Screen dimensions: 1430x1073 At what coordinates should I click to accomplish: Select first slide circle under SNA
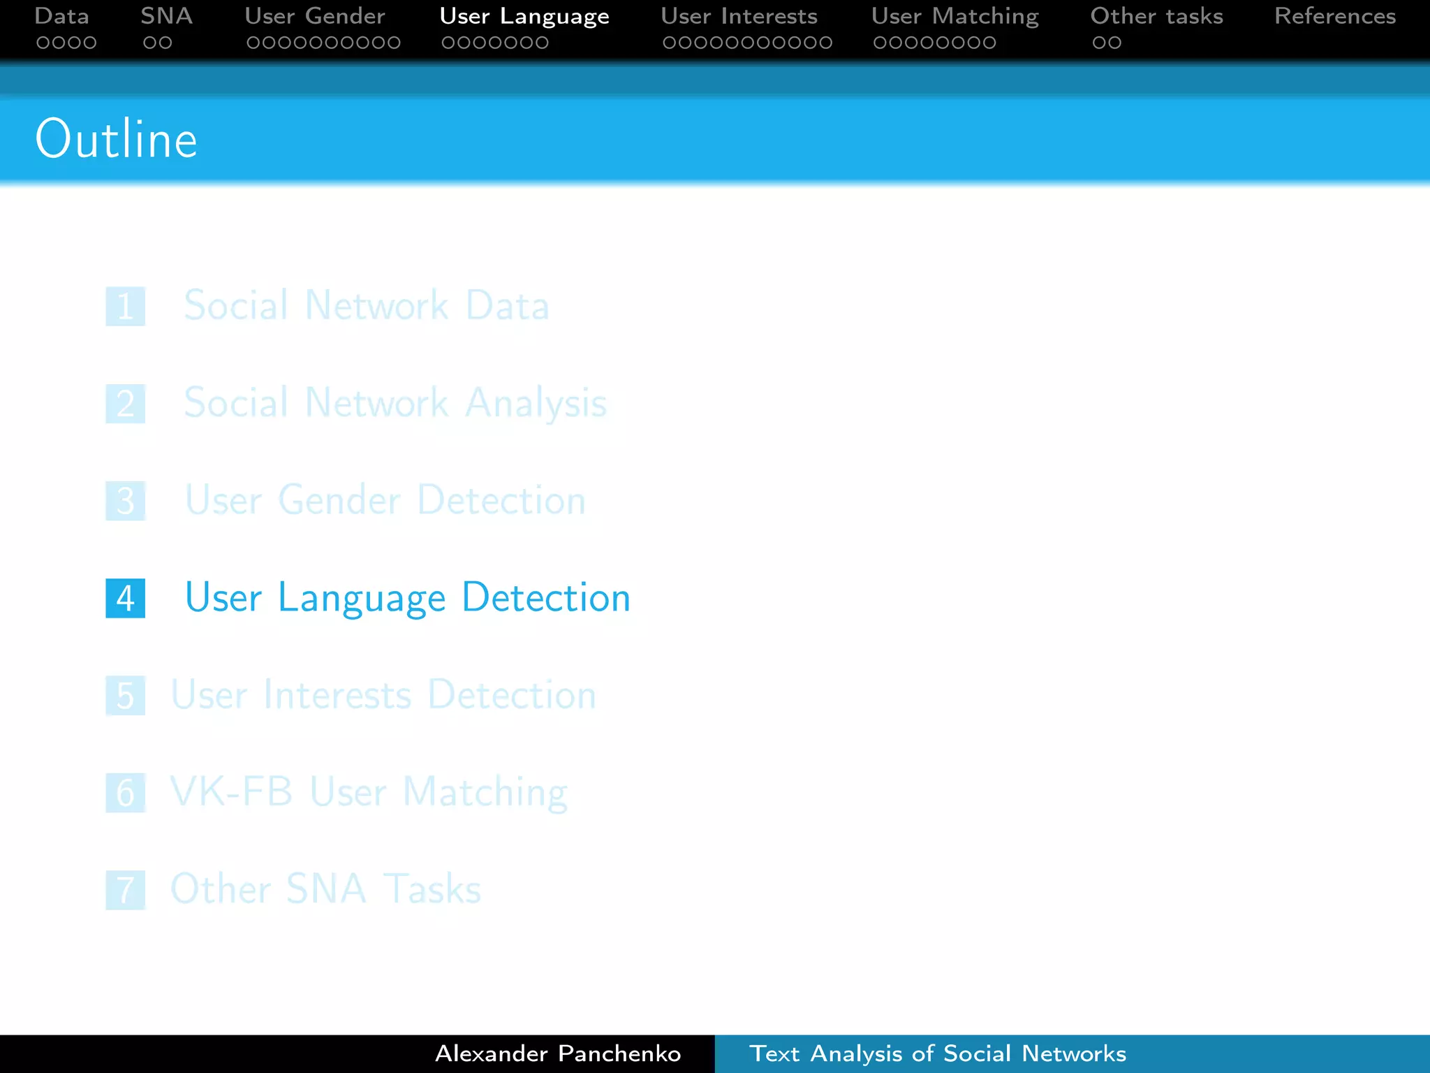click(x=150, y=43)
